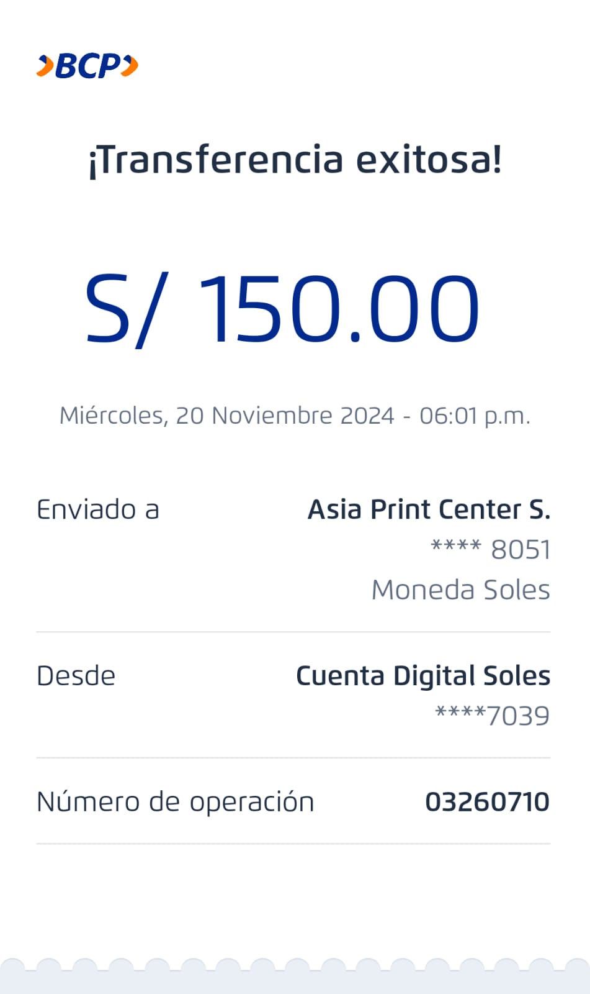Open recipient Asia Print Center S.
590x994 pixels.
429,510
